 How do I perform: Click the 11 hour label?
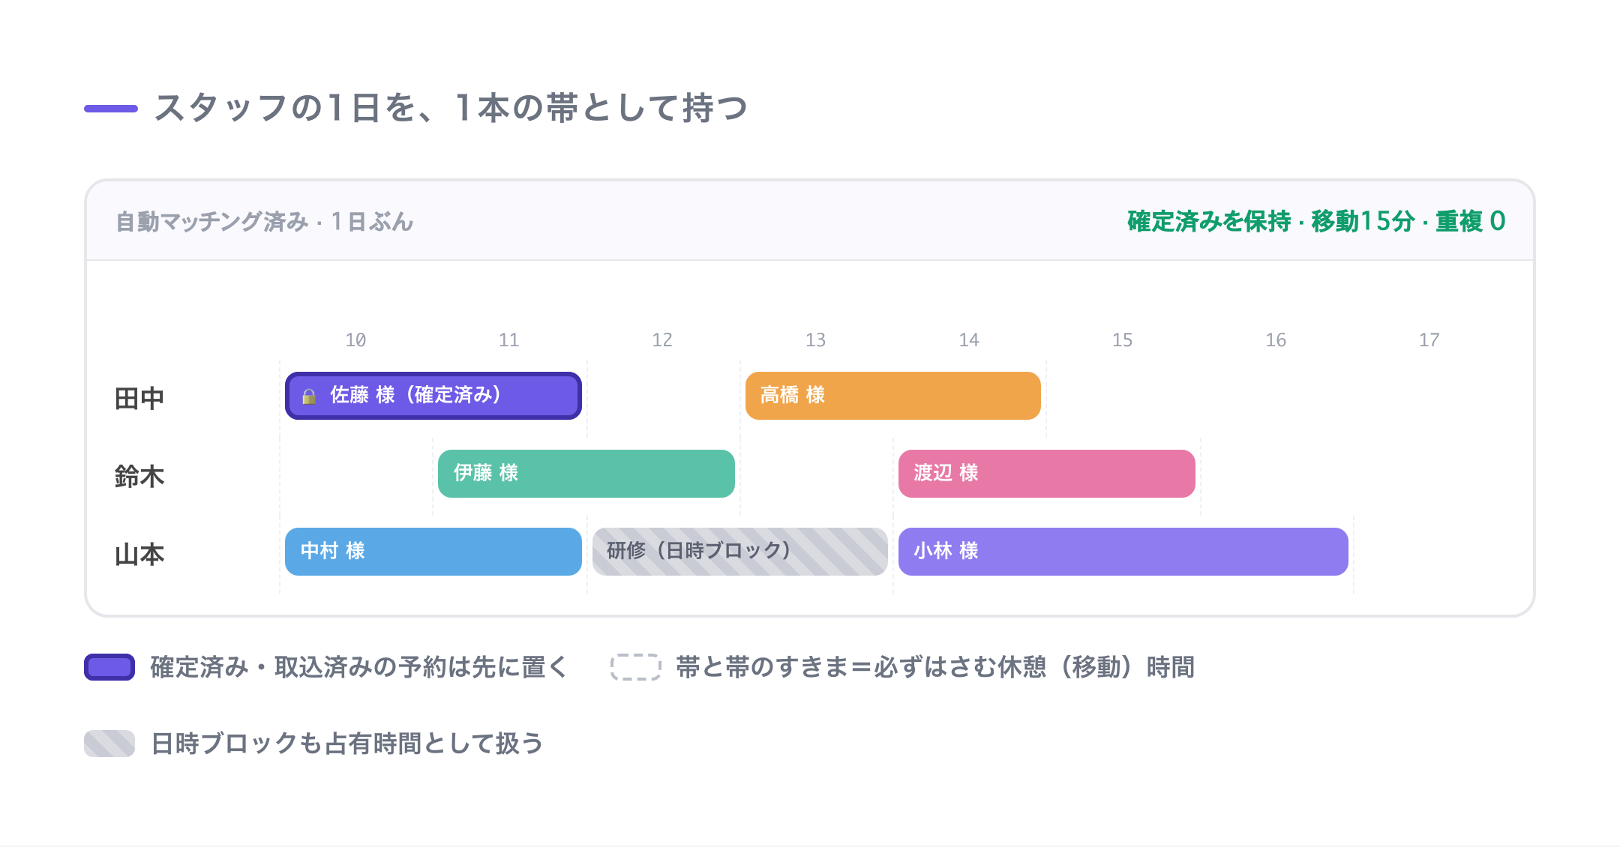[509, 340]
